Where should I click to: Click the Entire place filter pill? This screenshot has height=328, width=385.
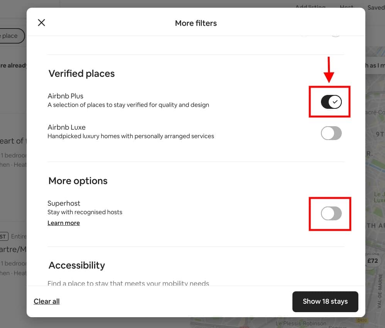pyautogui.click(x=10, y=36)
